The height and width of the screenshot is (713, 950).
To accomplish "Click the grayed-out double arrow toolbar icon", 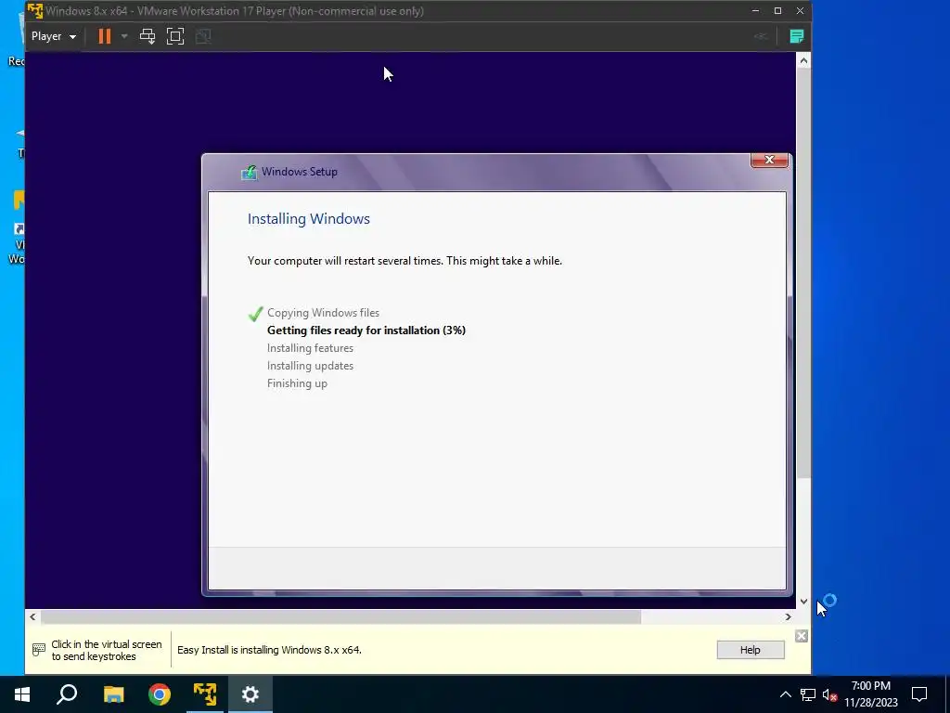I will (761, 36).
